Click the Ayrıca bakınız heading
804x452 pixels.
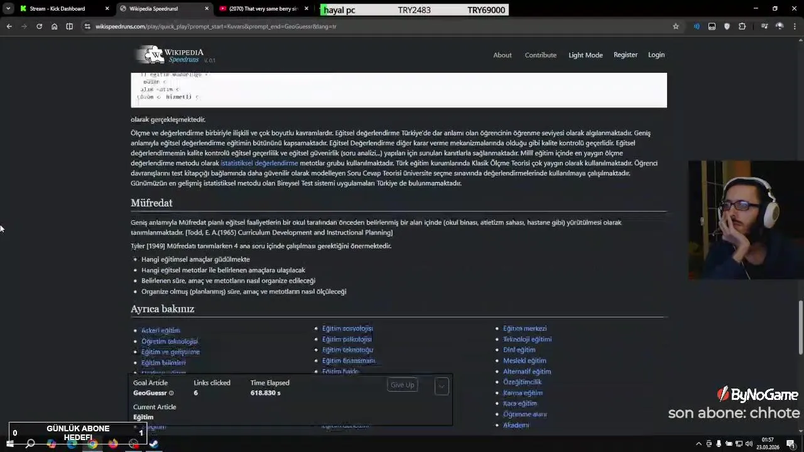[x=162, y=309]
